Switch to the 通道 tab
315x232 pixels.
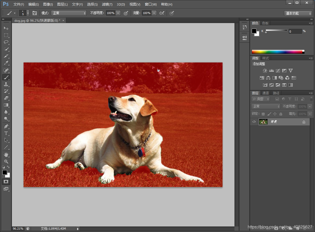point(265,93)
